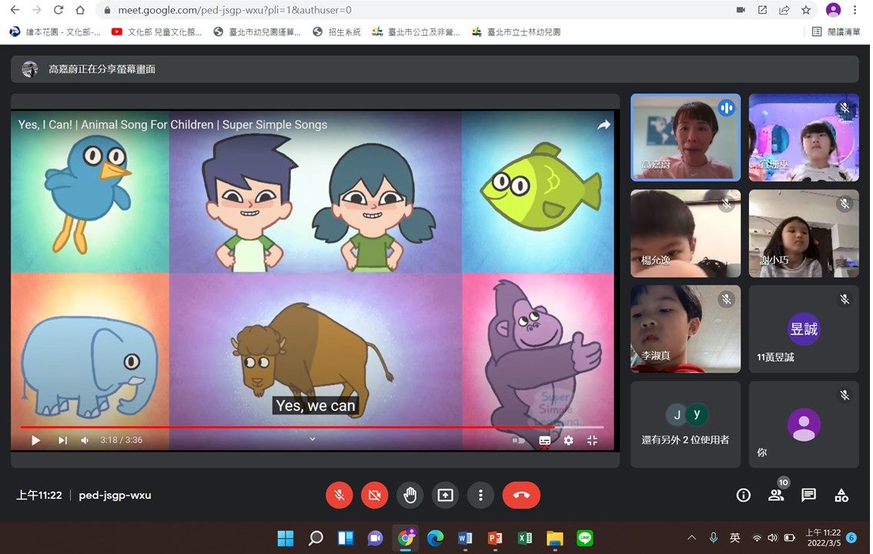Open the 臺北市立士林幼兒園 bookmark

(517, 32)
